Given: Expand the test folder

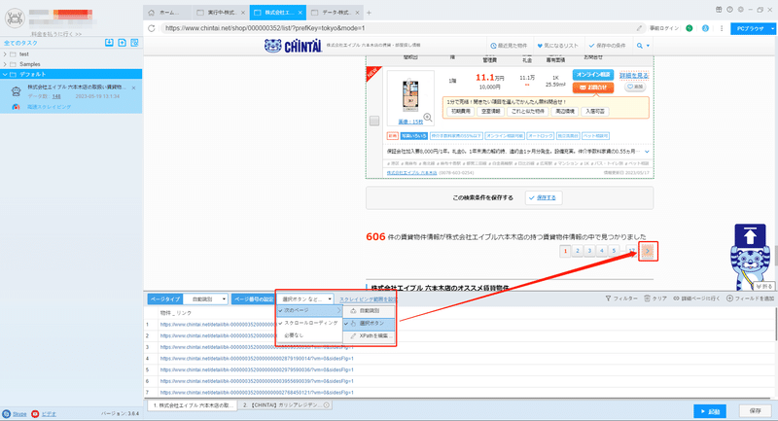Looking at the screenshot, I should (x=5, y=54).
